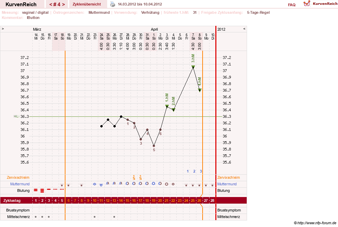Click temperature point labeled 5
The width and height of the screenshot is (338, 227).
pos(154,146)
